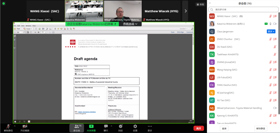This screenshot has width=280, height=133.
Task: Click the red 离开 leave button
Action: (x=199, y=128)
